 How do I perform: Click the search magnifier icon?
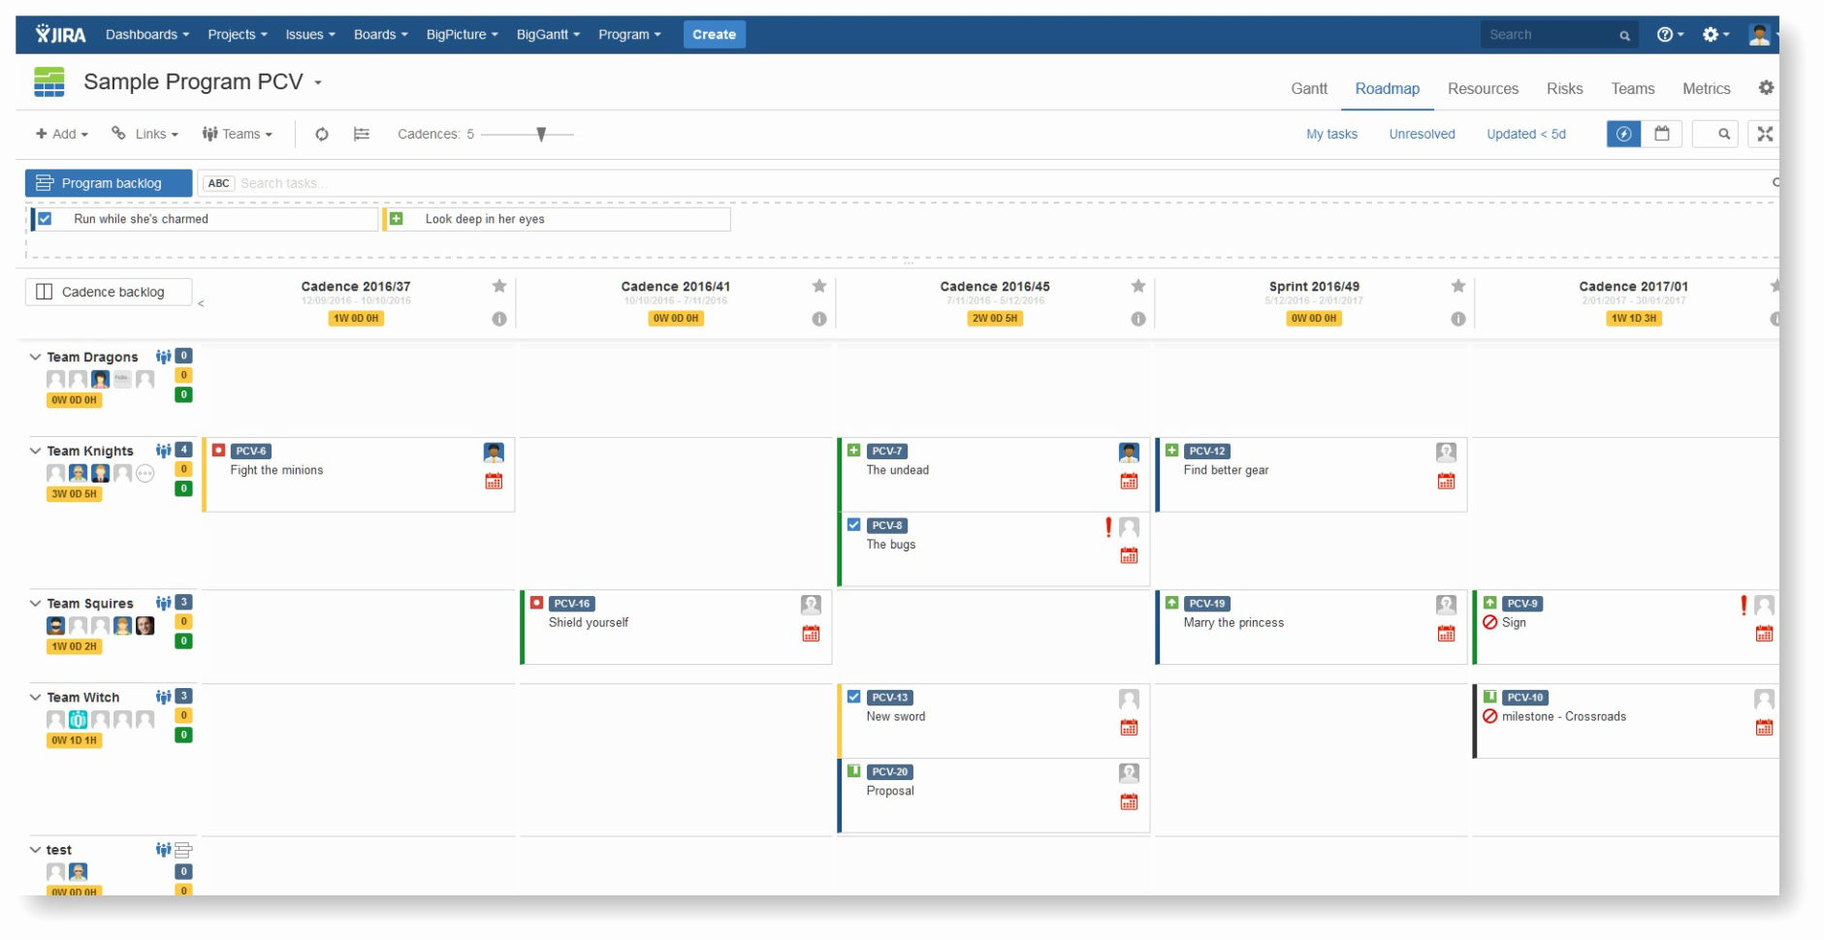(1716, 134)
